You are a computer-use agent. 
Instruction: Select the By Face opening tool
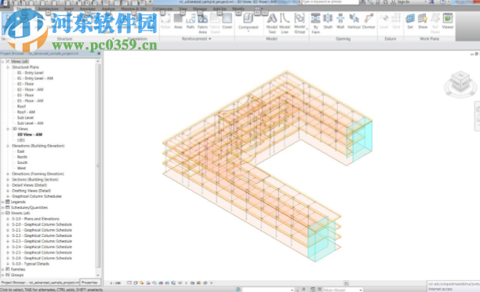pyautogui.click(x=315, y=24)
